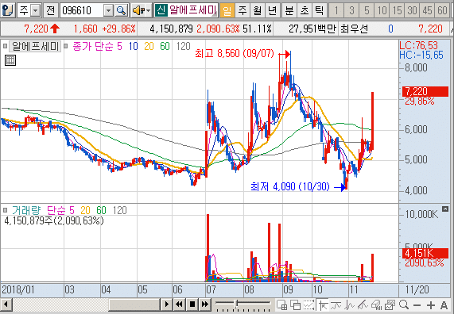
Task: Click the plus zoom-in icon
Action: coord(431,305)
